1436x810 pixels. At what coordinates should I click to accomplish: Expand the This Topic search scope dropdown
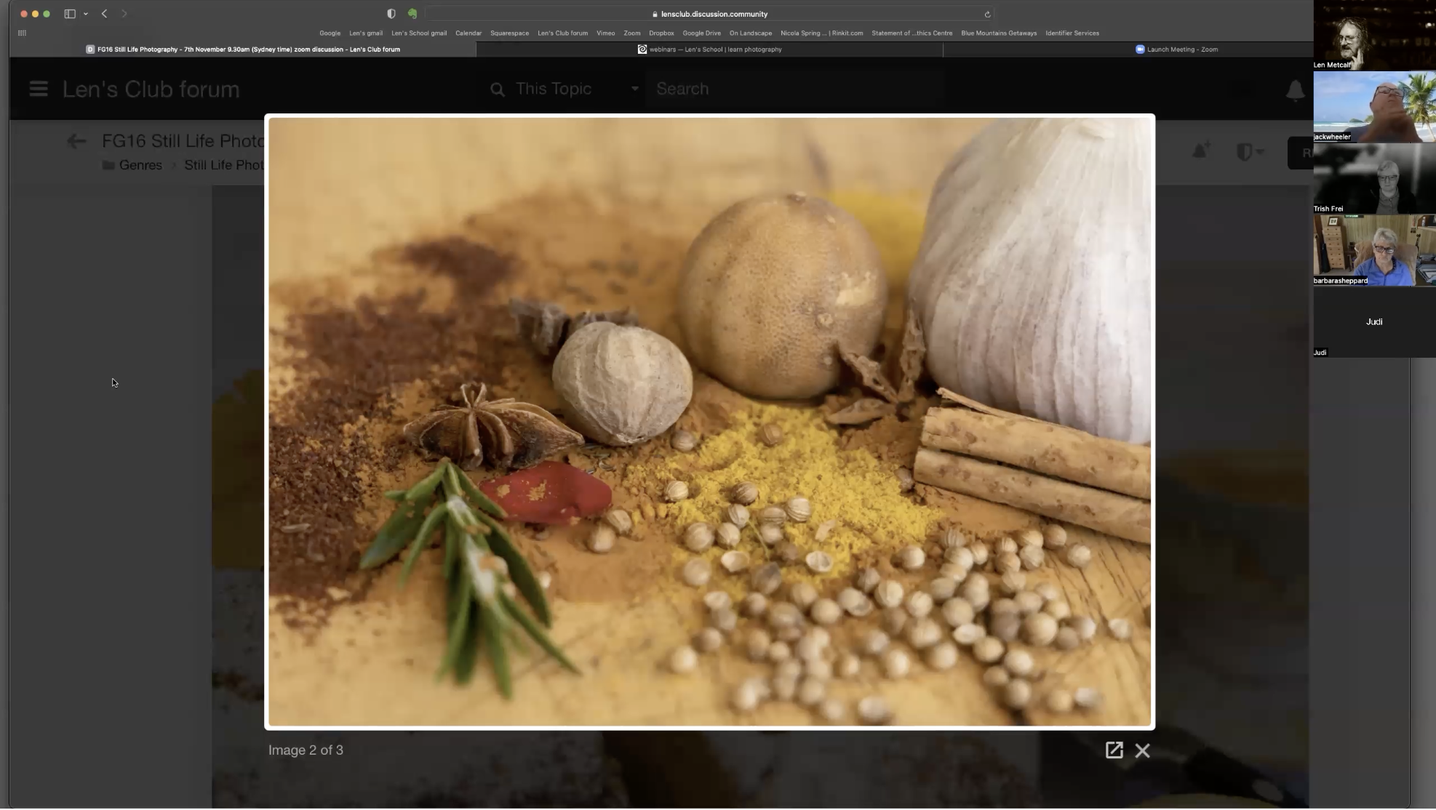pos(634,89)
